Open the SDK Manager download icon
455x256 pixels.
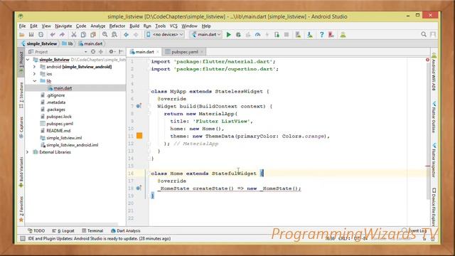310,35
